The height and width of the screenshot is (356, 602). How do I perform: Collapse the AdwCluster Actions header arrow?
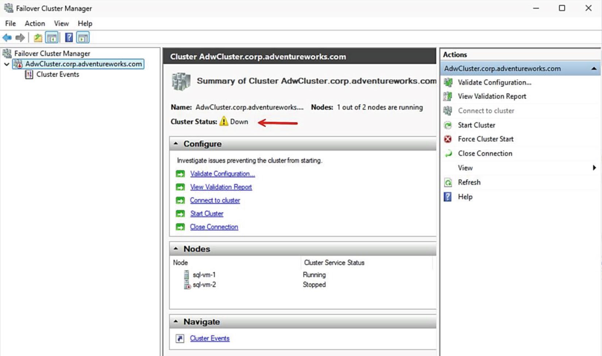tap(594, 69)
